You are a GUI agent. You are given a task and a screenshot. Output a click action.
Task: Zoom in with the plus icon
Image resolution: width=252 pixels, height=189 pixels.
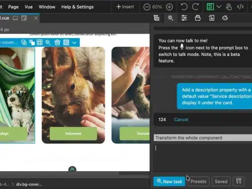(x=169, y=7)
